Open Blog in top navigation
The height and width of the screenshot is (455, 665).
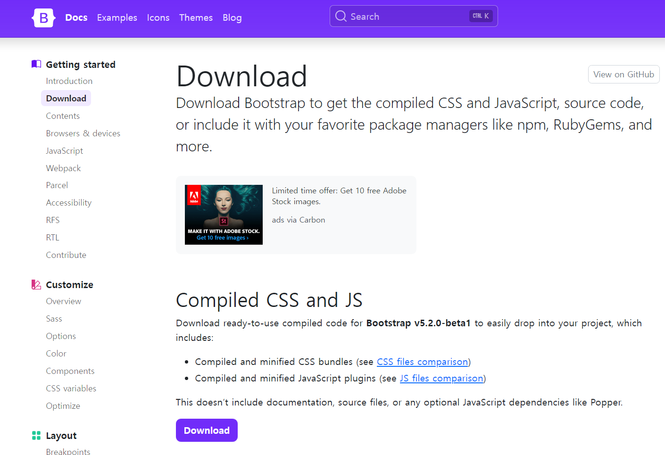click(232, 17)
